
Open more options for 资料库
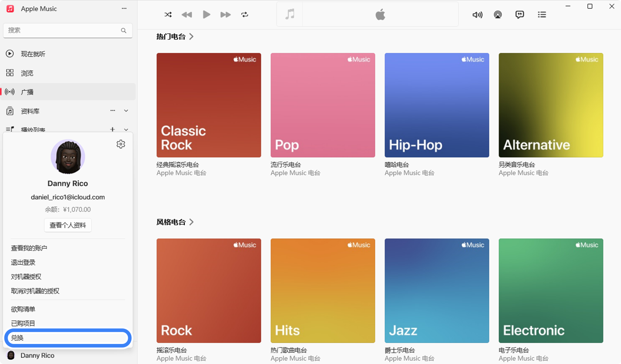113,110
